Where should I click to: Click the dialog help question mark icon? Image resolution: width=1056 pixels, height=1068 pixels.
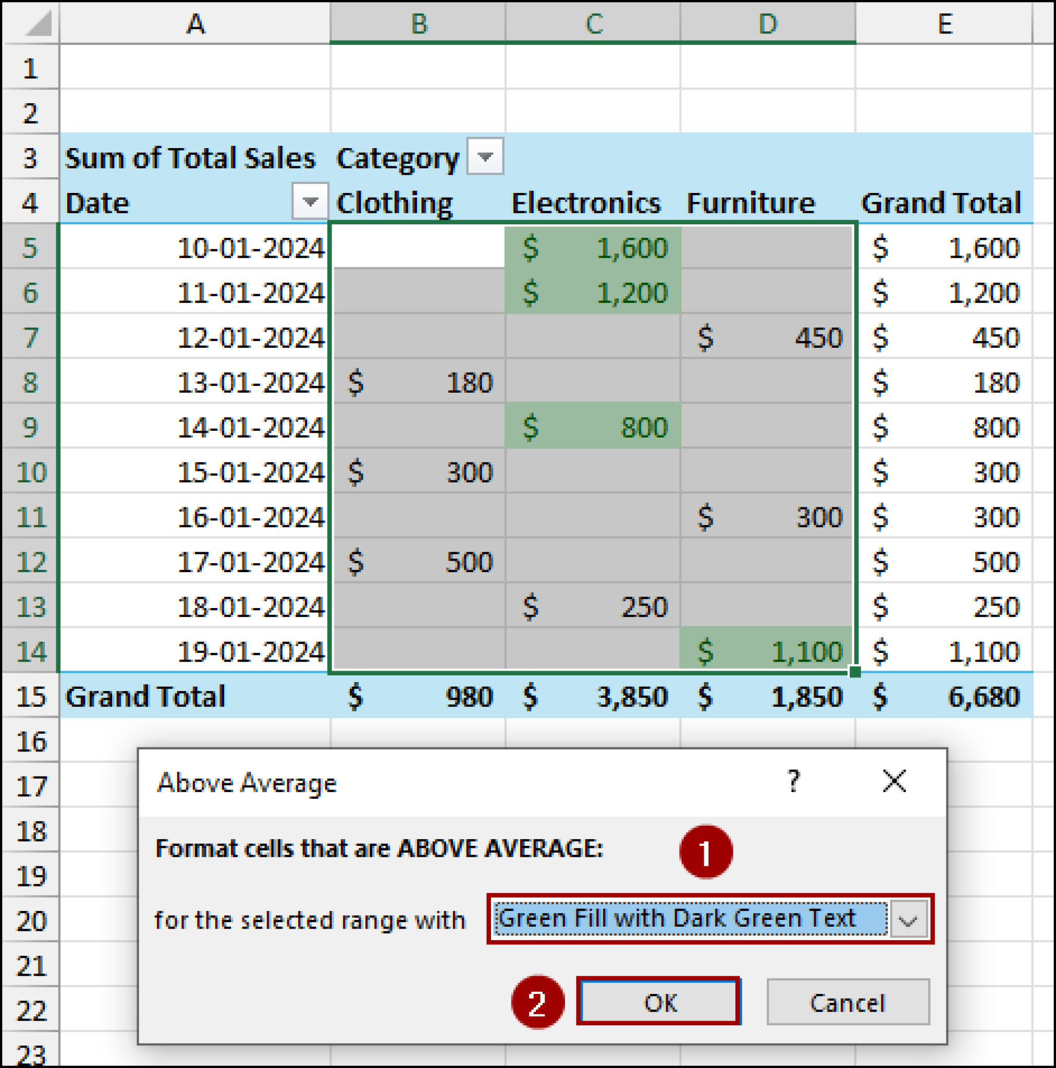pos(793,782)
